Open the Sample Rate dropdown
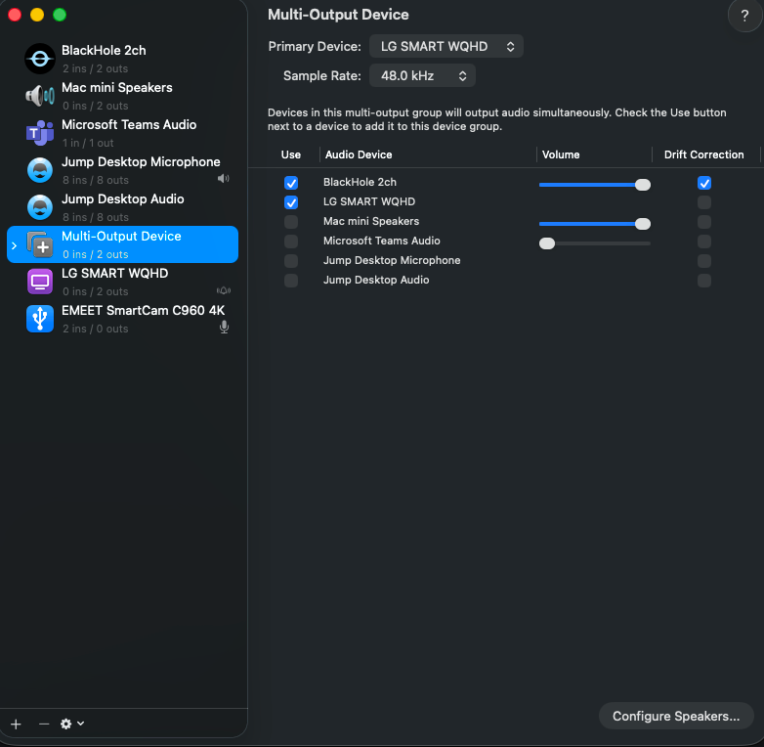This screenshot has width=764, height=747. pos(422,75)
